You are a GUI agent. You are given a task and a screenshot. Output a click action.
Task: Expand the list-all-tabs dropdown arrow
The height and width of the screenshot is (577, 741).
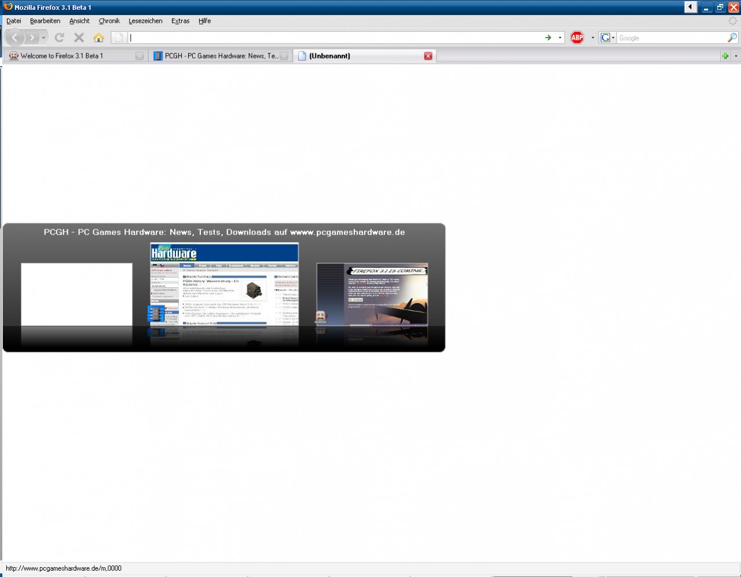736,56
